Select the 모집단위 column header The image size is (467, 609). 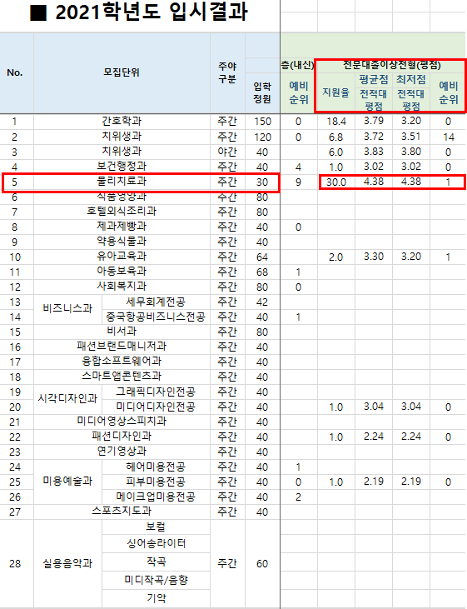click(x=122, y=72)
